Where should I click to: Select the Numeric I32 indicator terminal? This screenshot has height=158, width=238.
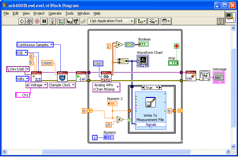coord(109,137)
